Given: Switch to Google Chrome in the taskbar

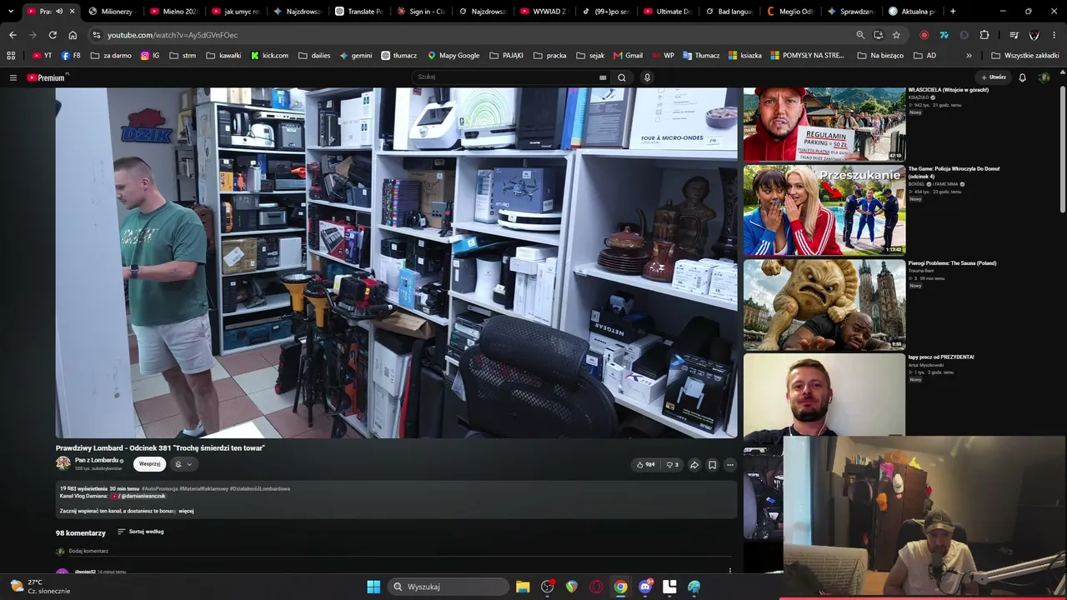Looking at the screenshot, I should point(620,587).
